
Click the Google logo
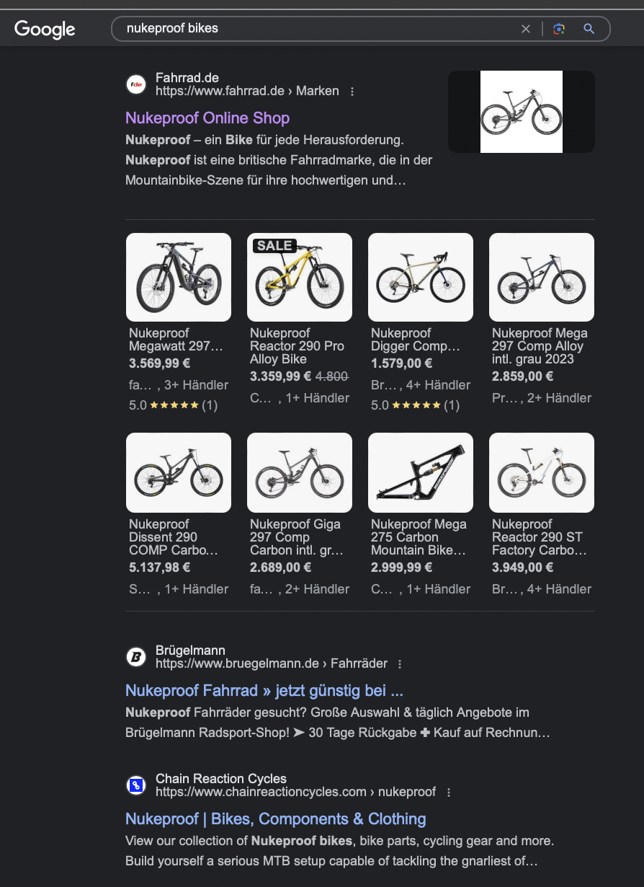tap(45, 29)
